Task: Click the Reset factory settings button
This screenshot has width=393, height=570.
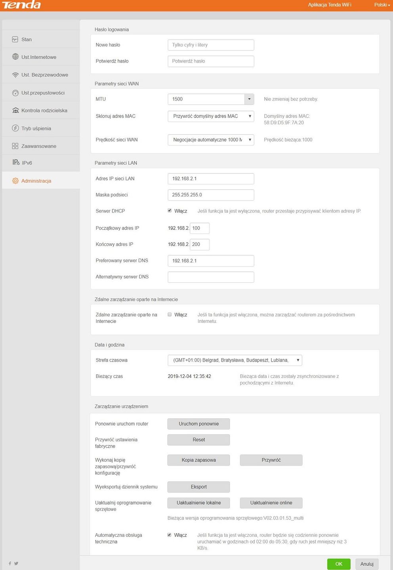Action: coord(198,440)
